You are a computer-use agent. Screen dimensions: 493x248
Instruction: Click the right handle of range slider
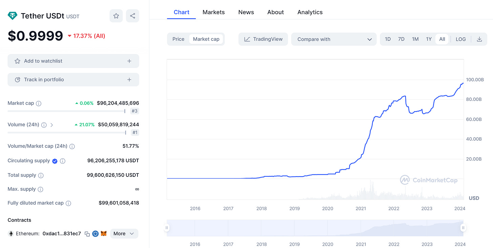coord(463,228)
